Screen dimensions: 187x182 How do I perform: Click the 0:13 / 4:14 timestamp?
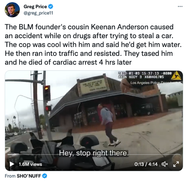point(146,164)
